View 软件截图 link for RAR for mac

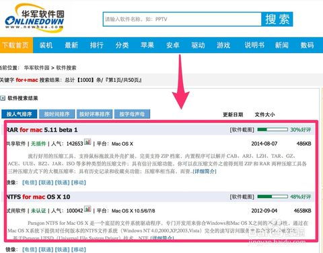click(242, 130)
